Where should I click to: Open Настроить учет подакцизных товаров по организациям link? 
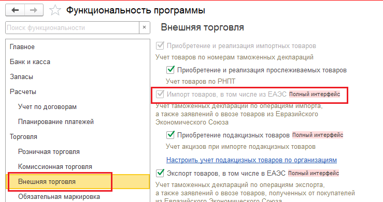pyautogui.click(x=251, y=160)
